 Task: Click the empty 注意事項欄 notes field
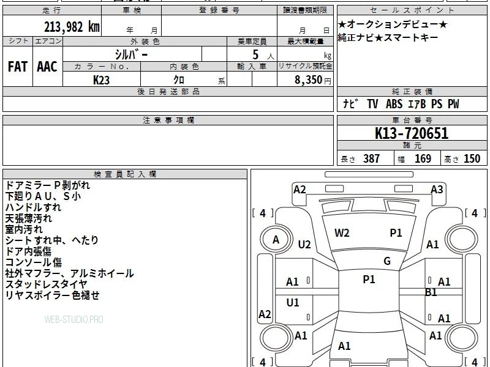pos(168,145)
